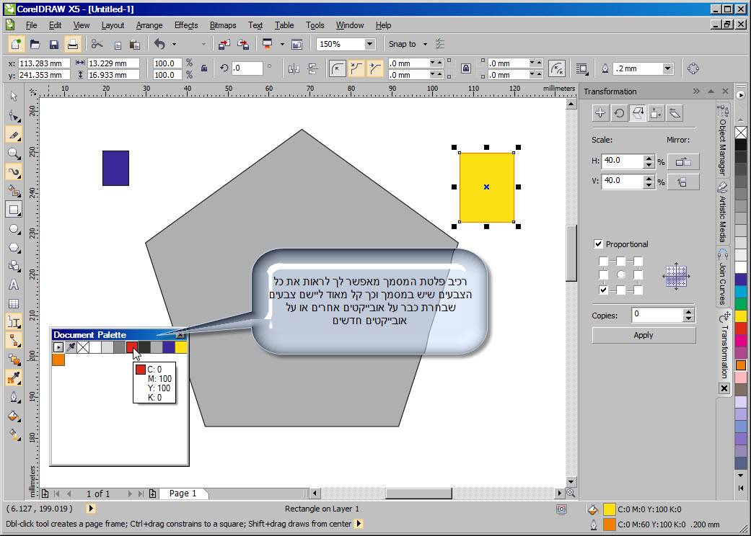This screenshot has height=536, width=751.
Task: Check the bottom-right anchor point box
Action: tap(638, 290)
